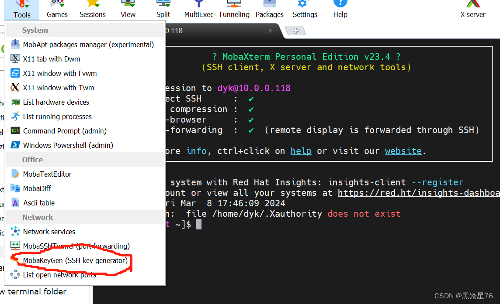Open the Ascii table tool
The width and height of the screenshot is (500, 304).
(x=38, y=203)
